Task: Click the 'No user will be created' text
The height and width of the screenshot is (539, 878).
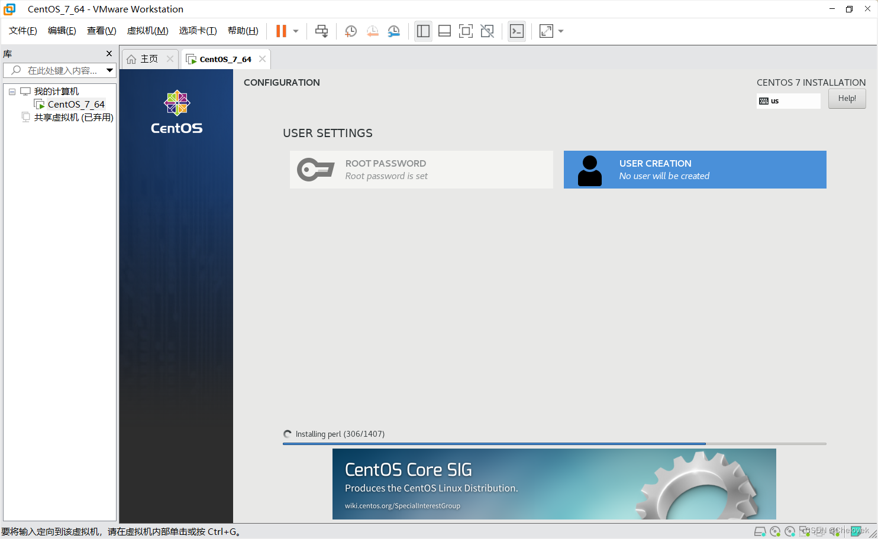Action: pos(664,176)
